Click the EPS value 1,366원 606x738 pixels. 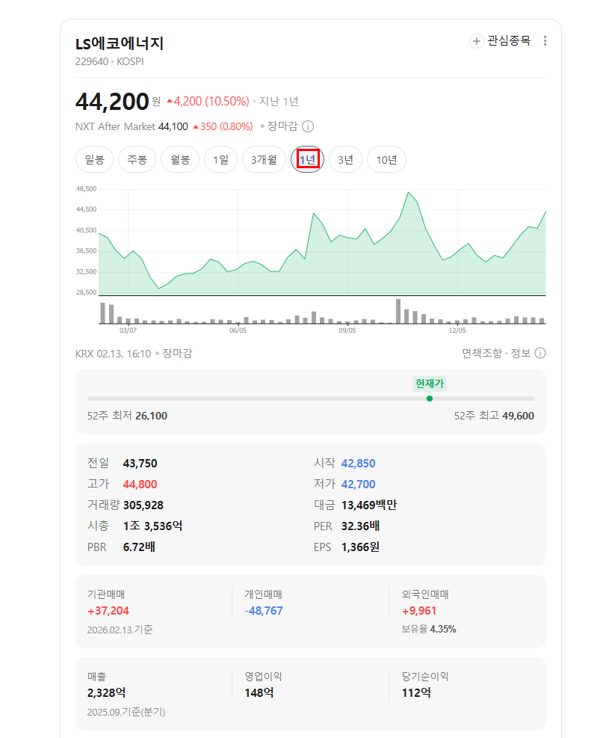(361, 547)
